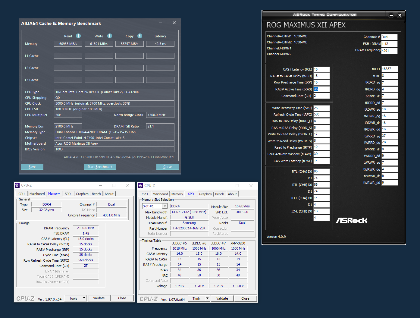This screenshot has height=318, width=420.
Task: Click the Command Rate (CR) field in ASRock
Action: tap(321, 96)
